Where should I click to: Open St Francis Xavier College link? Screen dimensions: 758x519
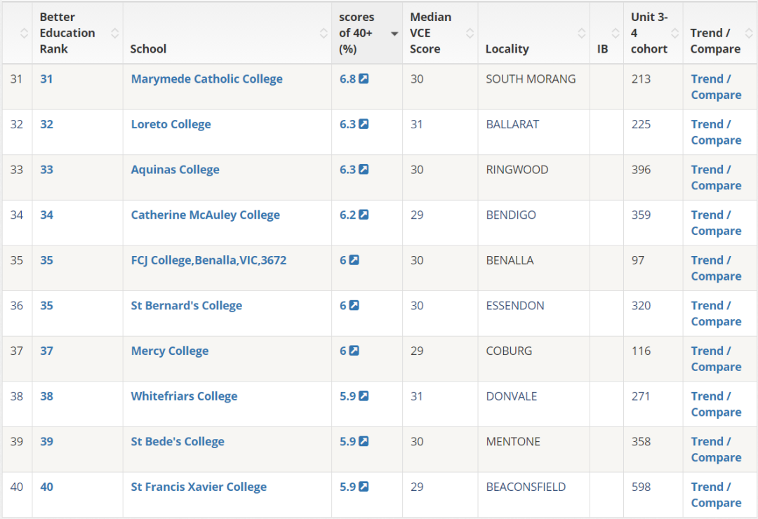pyautogui.click(x=199, y=487)
